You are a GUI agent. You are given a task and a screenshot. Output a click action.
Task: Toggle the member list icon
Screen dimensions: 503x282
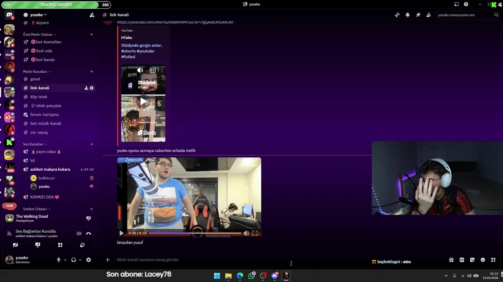429,15
